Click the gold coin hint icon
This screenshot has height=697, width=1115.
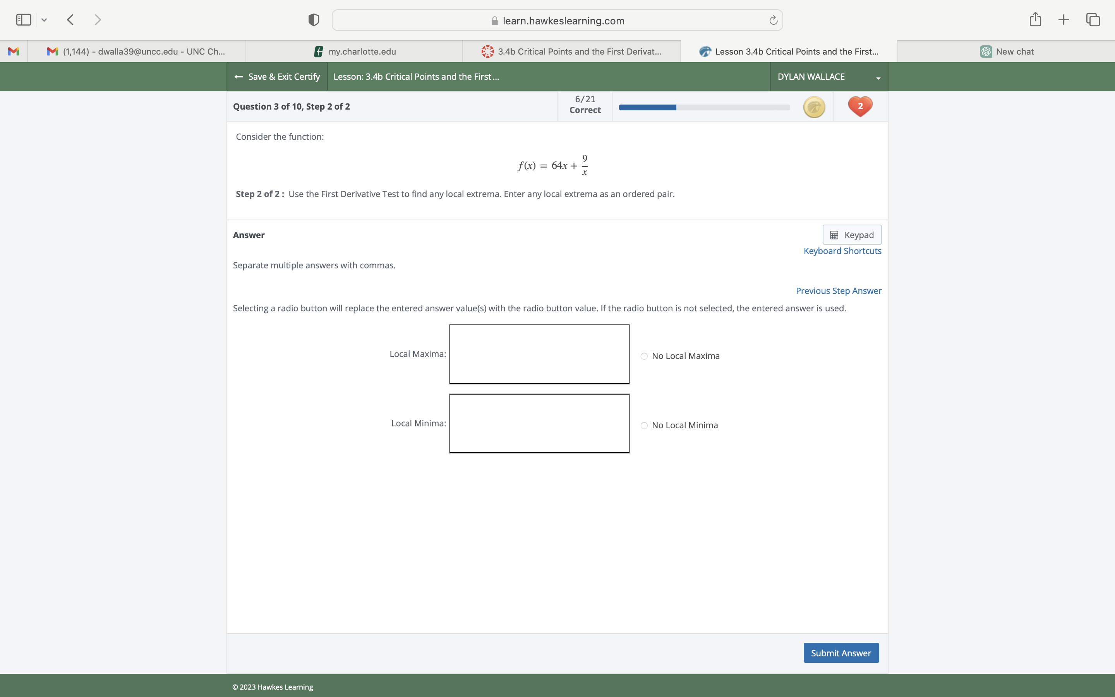pos(814,107)
